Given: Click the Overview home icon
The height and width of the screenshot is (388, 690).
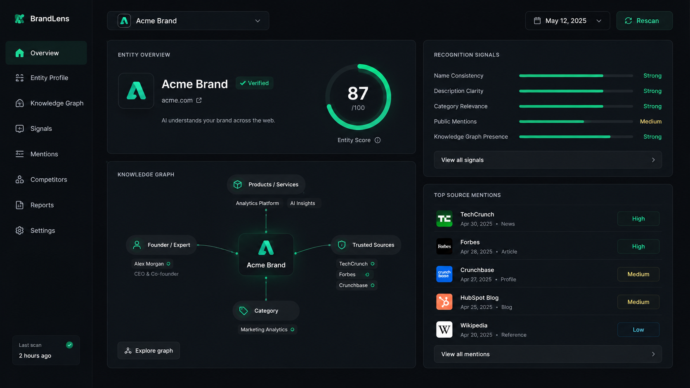Looking at the screenshot, I should pos(19,53).
